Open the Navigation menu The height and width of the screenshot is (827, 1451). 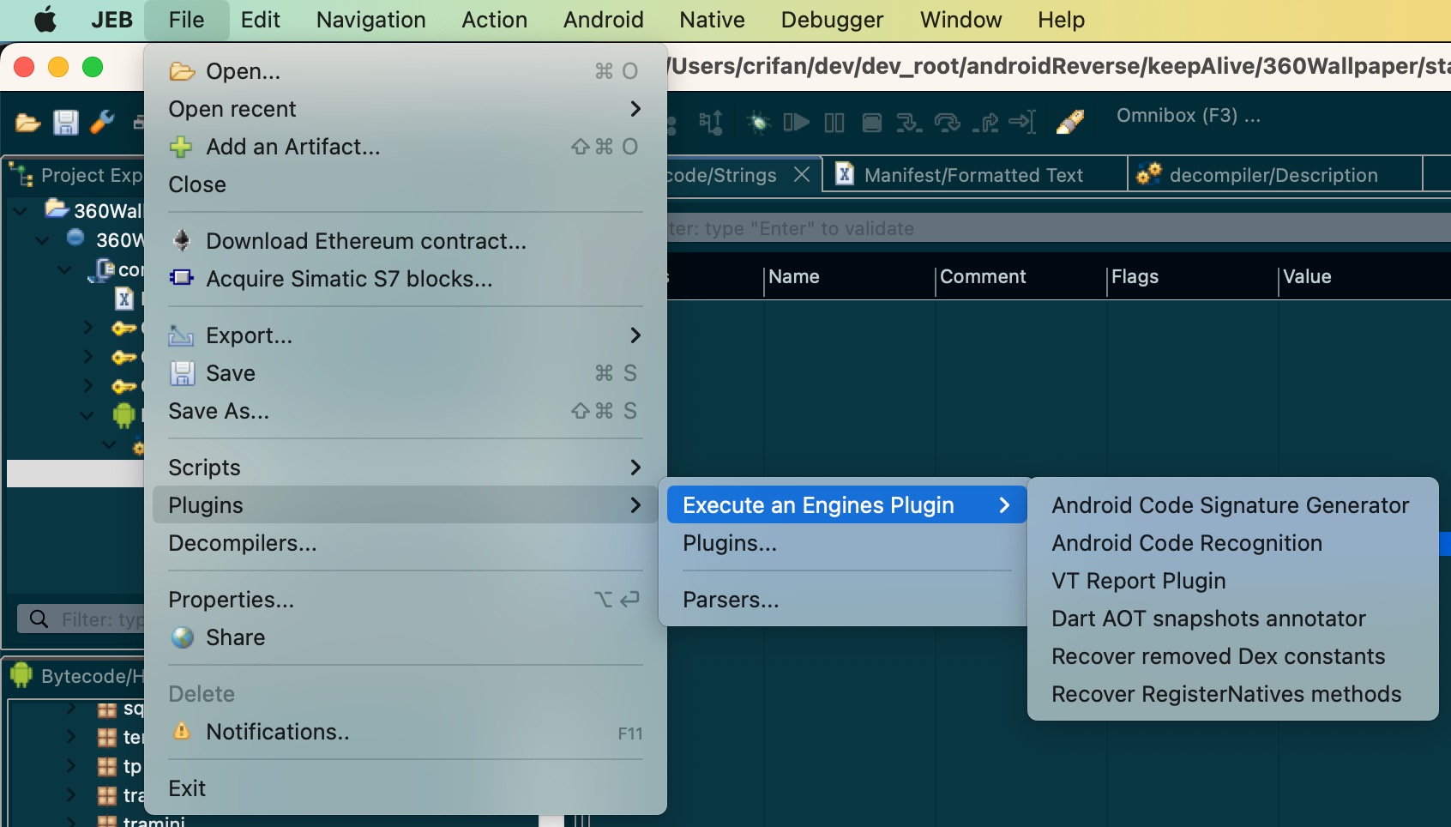click(370, 20)
